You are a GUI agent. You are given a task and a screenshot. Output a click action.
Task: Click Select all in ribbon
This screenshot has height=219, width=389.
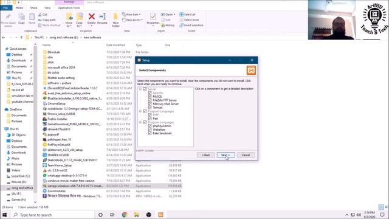pyautogui.click(x=187, y=15)
